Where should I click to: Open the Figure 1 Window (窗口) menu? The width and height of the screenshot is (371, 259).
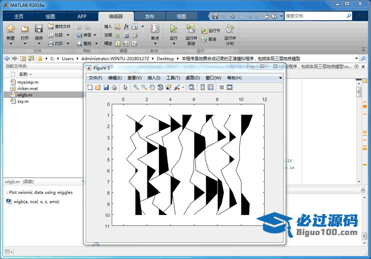[213, 78]
